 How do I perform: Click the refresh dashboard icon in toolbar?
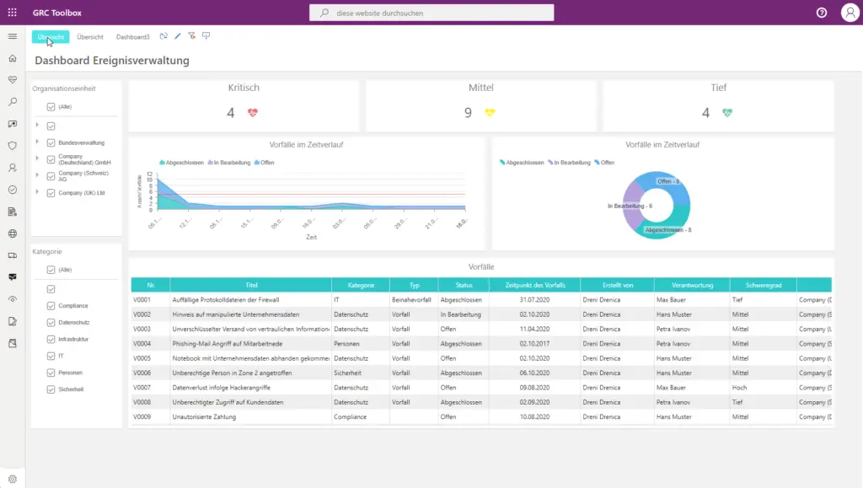[163, 36]
